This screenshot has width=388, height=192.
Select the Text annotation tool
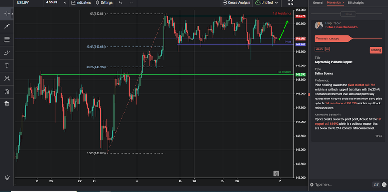point(7,66)
